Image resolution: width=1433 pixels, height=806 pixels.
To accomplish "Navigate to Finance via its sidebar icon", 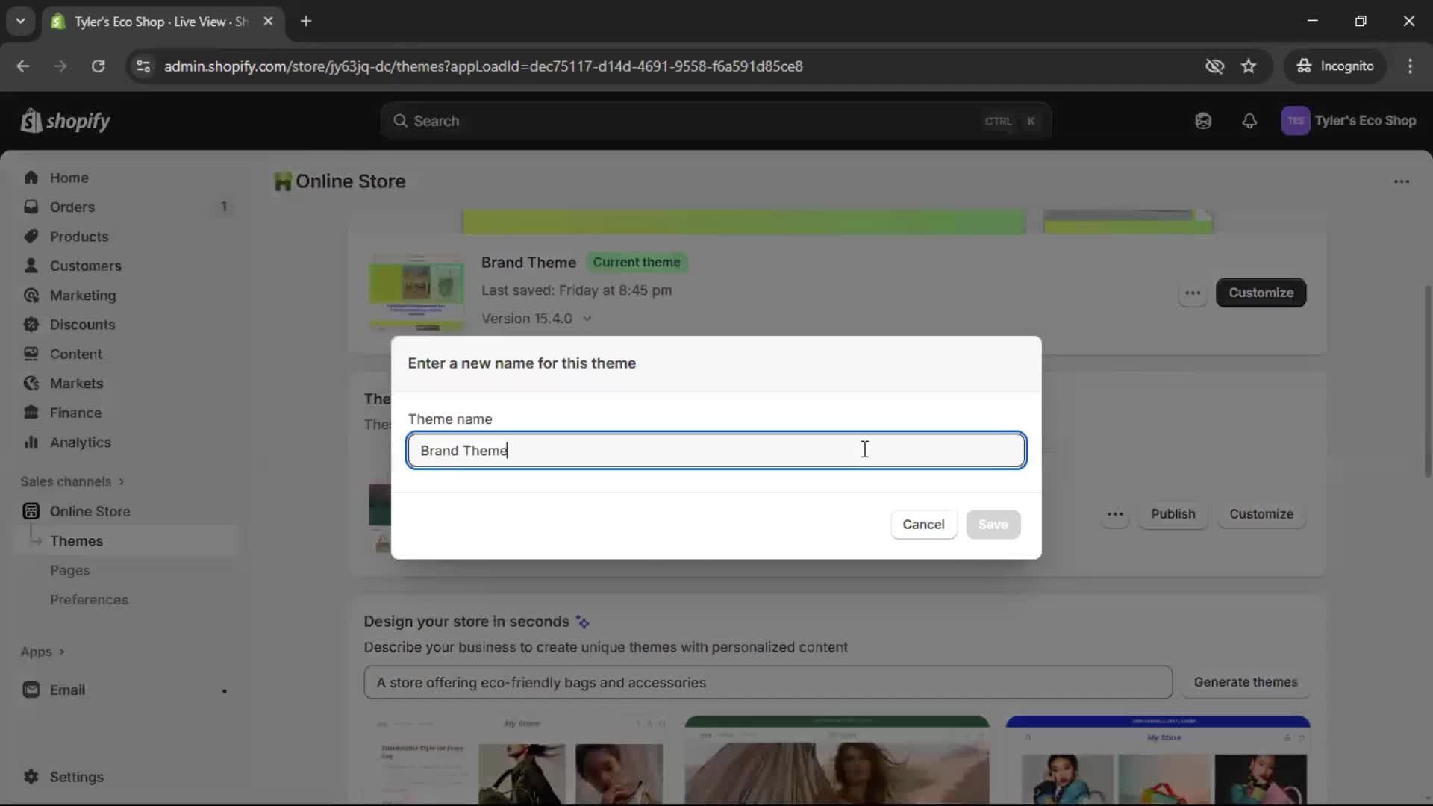I will (x=75, y=413).
